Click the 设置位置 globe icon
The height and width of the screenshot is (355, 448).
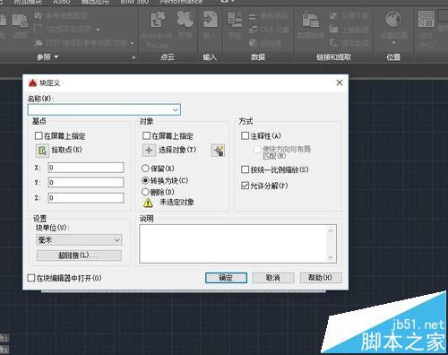(393, 19)
